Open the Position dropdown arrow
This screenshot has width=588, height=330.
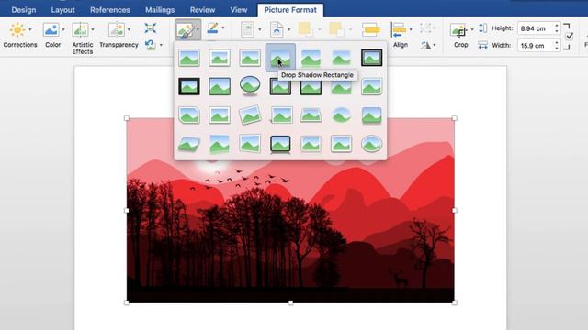click(x=259, y=29)
